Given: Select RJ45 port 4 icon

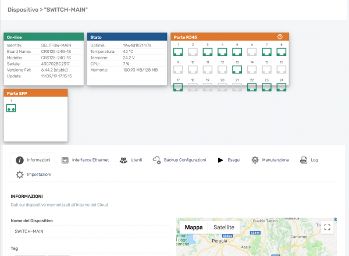Looking at the screenshot, I should coord(222,52).
